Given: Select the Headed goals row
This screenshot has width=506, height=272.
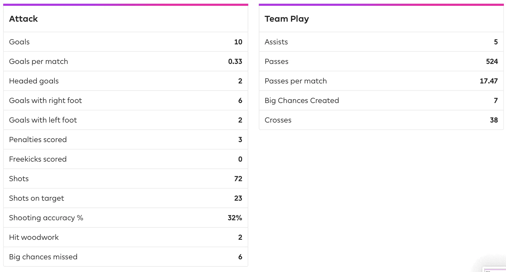Looking at the screenshot, I should (x=126, y=81).
